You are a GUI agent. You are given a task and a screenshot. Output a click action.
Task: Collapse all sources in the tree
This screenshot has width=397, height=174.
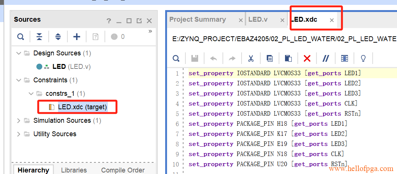pos(39,37)
